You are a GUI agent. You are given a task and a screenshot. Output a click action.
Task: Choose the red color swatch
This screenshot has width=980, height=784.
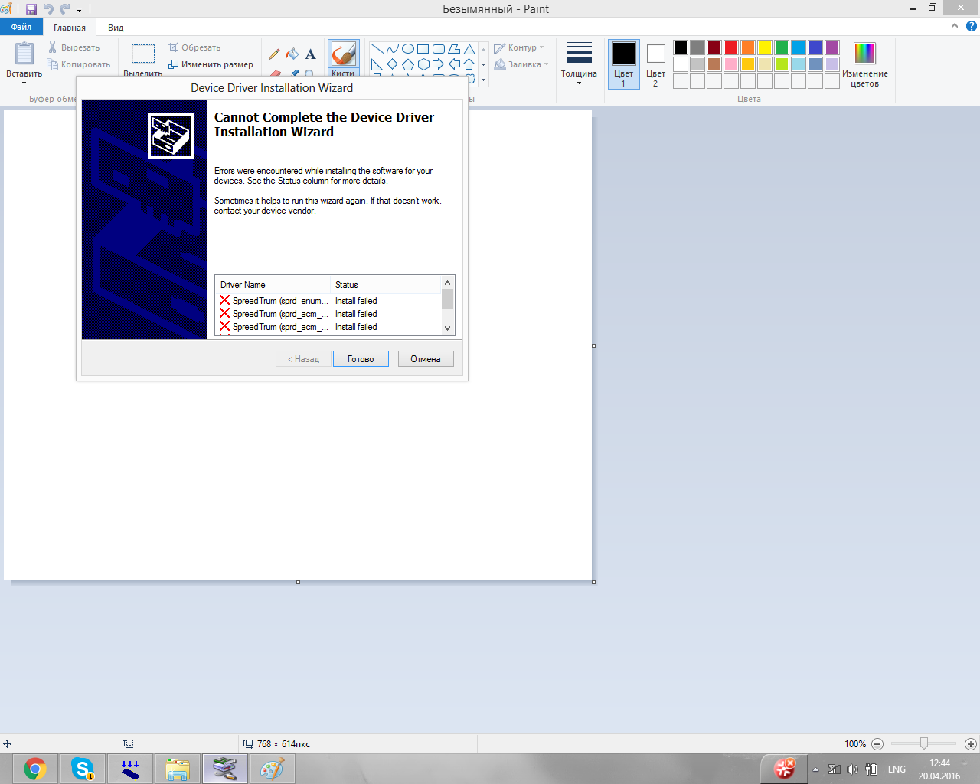(731, 47)
